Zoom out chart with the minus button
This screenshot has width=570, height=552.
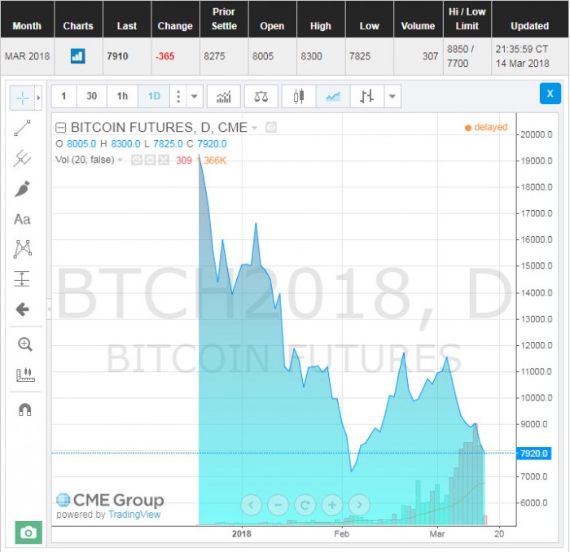point(278,505)
